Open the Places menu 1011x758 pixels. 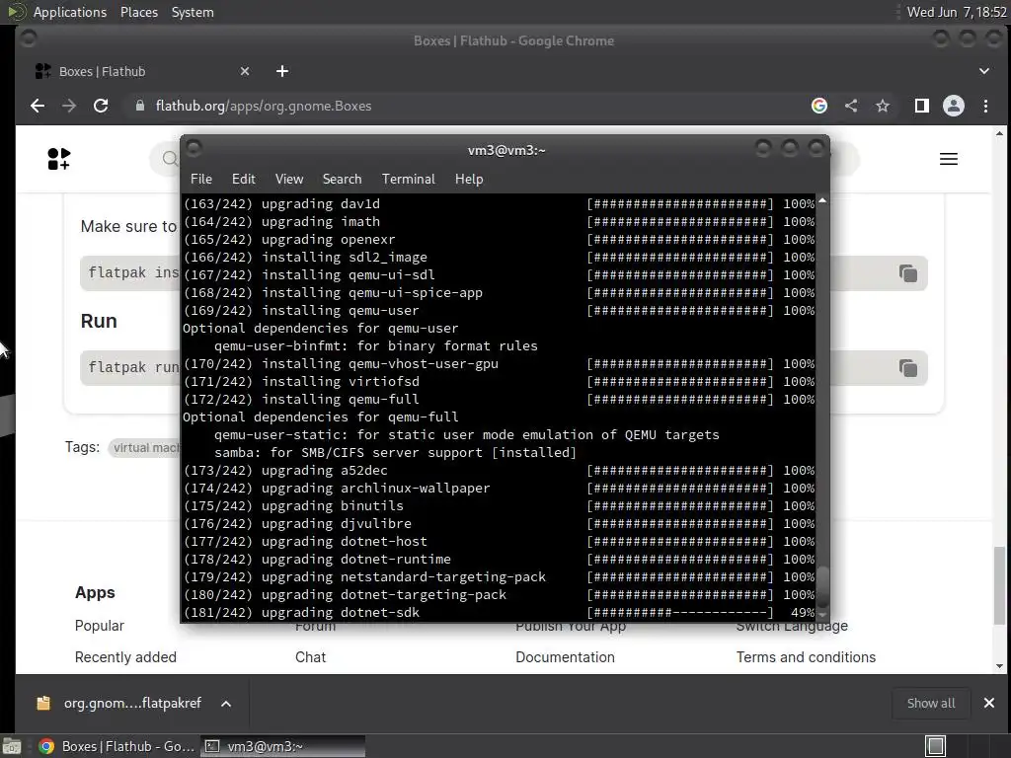(x=139, y=12)
